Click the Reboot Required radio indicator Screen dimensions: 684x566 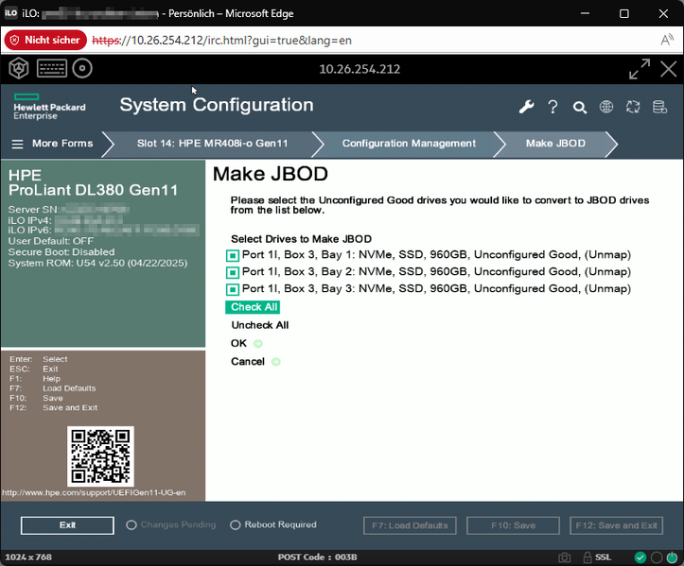pyautogui.click(x=236, y=525)
